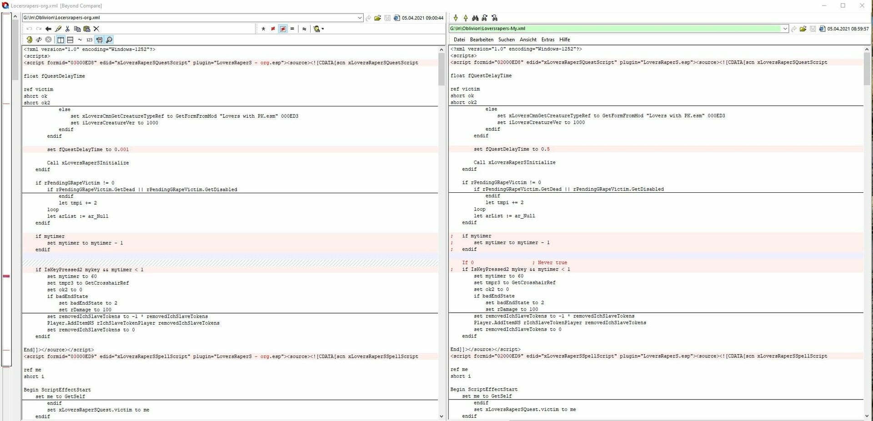The image size is (873, 421).
Task: Go to previous difference up arrow
Action: [x=466, y=18]
